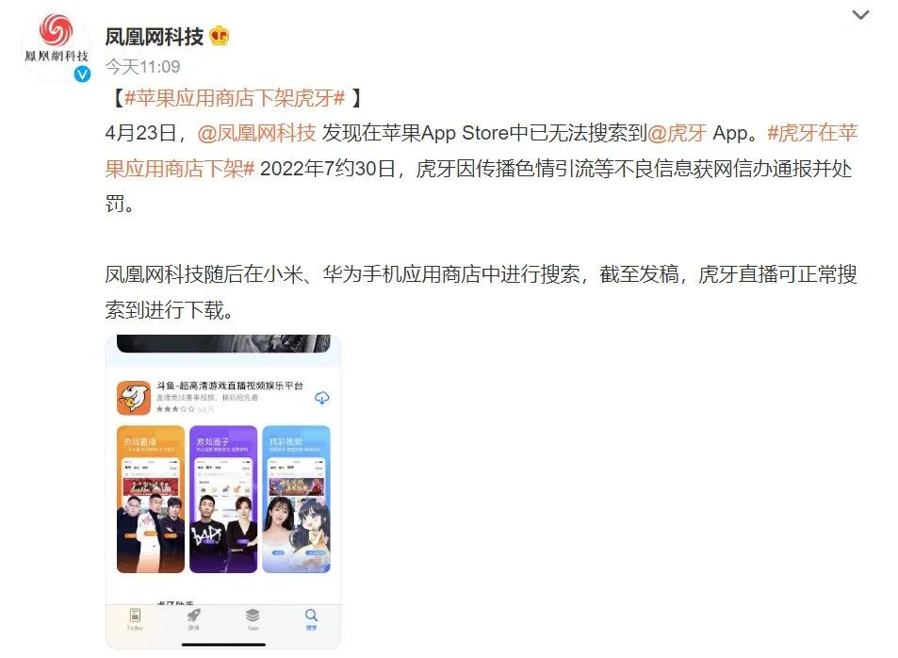Viewport: 898px width, 658px height.
Task: Click the golden crown membership badge
Action: click(x=220, y=37)
